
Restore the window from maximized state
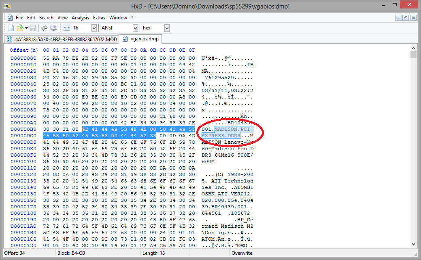[x=394, y=6]
